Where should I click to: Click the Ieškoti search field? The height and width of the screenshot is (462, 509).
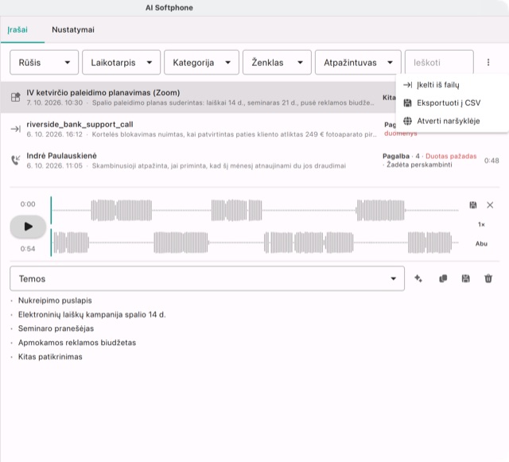pyautogui.click(x=439, y=62)
